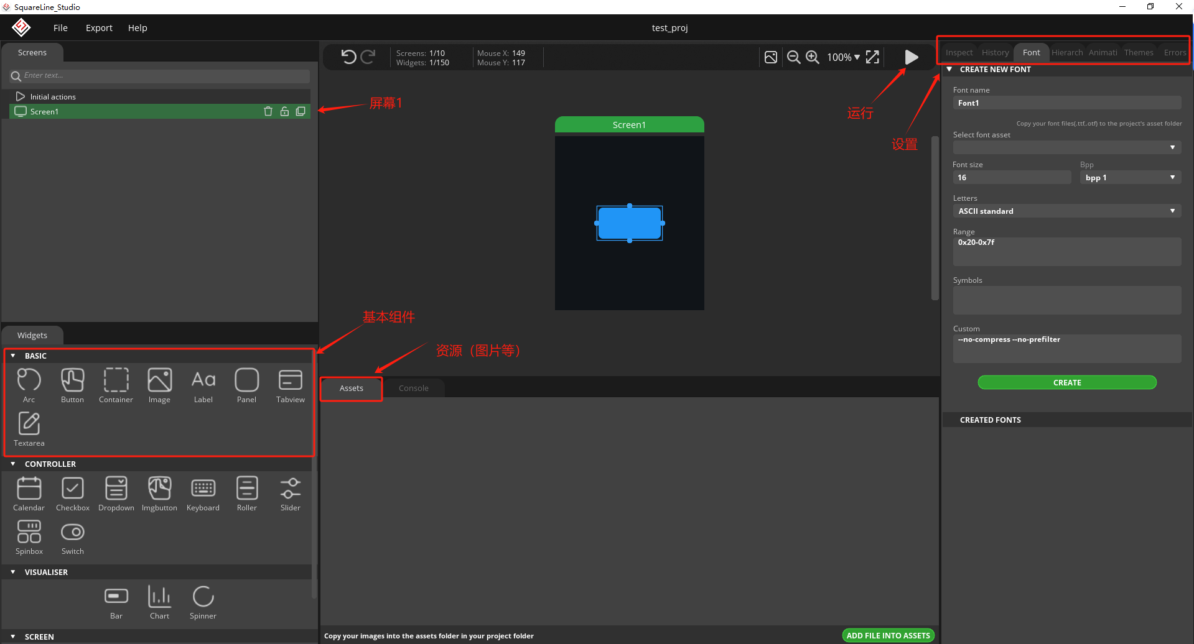The height and width of the screenshot is (644, 1194).
Task: Open the Select font asset dropdown
Action: [1066, 147]
